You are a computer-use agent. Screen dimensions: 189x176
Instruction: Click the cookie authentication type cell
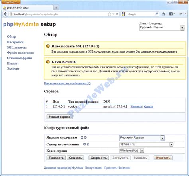73,106
